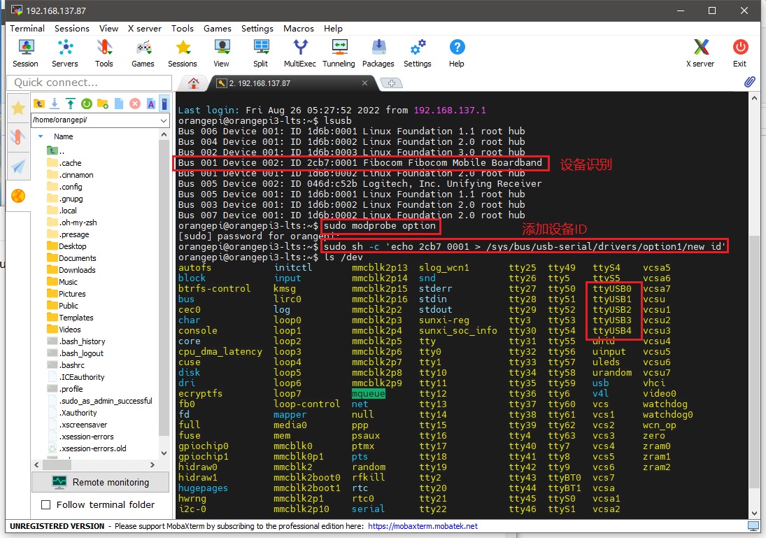The width and height of the screenshot is (766, 538).
Task: Click the file browser horizontal scrollbar
Action: tap(94, 465)
